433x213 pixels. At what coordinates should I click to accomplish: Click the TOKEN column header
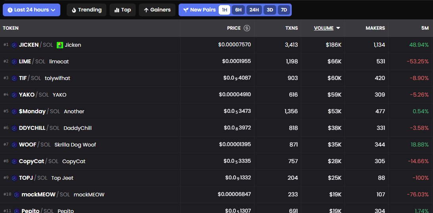10,28
